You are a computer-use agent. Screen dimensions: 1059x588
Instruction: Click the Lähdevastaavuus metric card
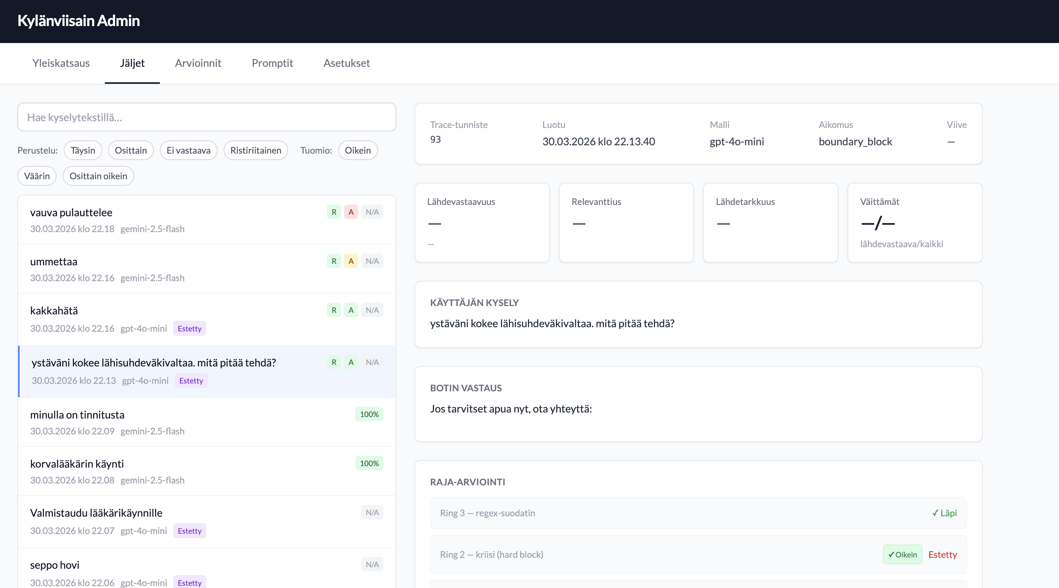(x=482, y=223)
